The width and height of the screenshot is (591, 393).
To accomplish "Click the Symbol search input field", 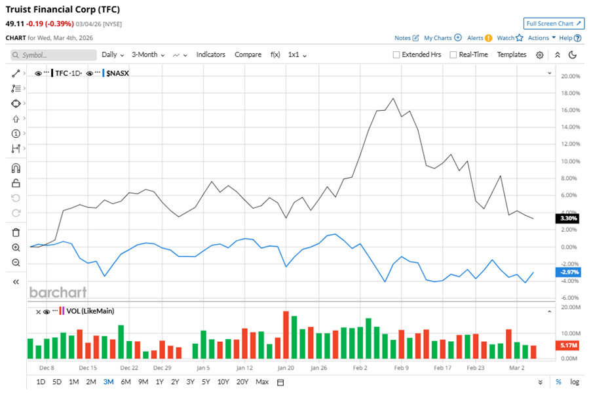I will (x=54, y=55).
